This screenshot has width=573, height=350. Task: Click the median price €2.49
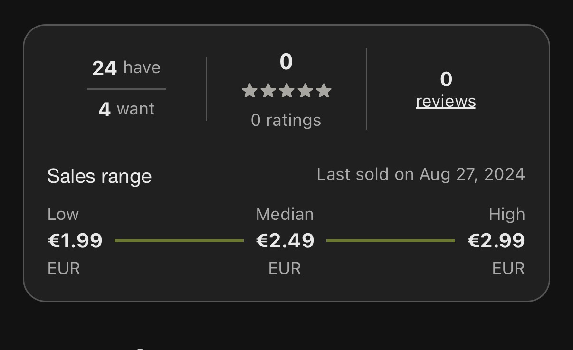pos(285,241)
